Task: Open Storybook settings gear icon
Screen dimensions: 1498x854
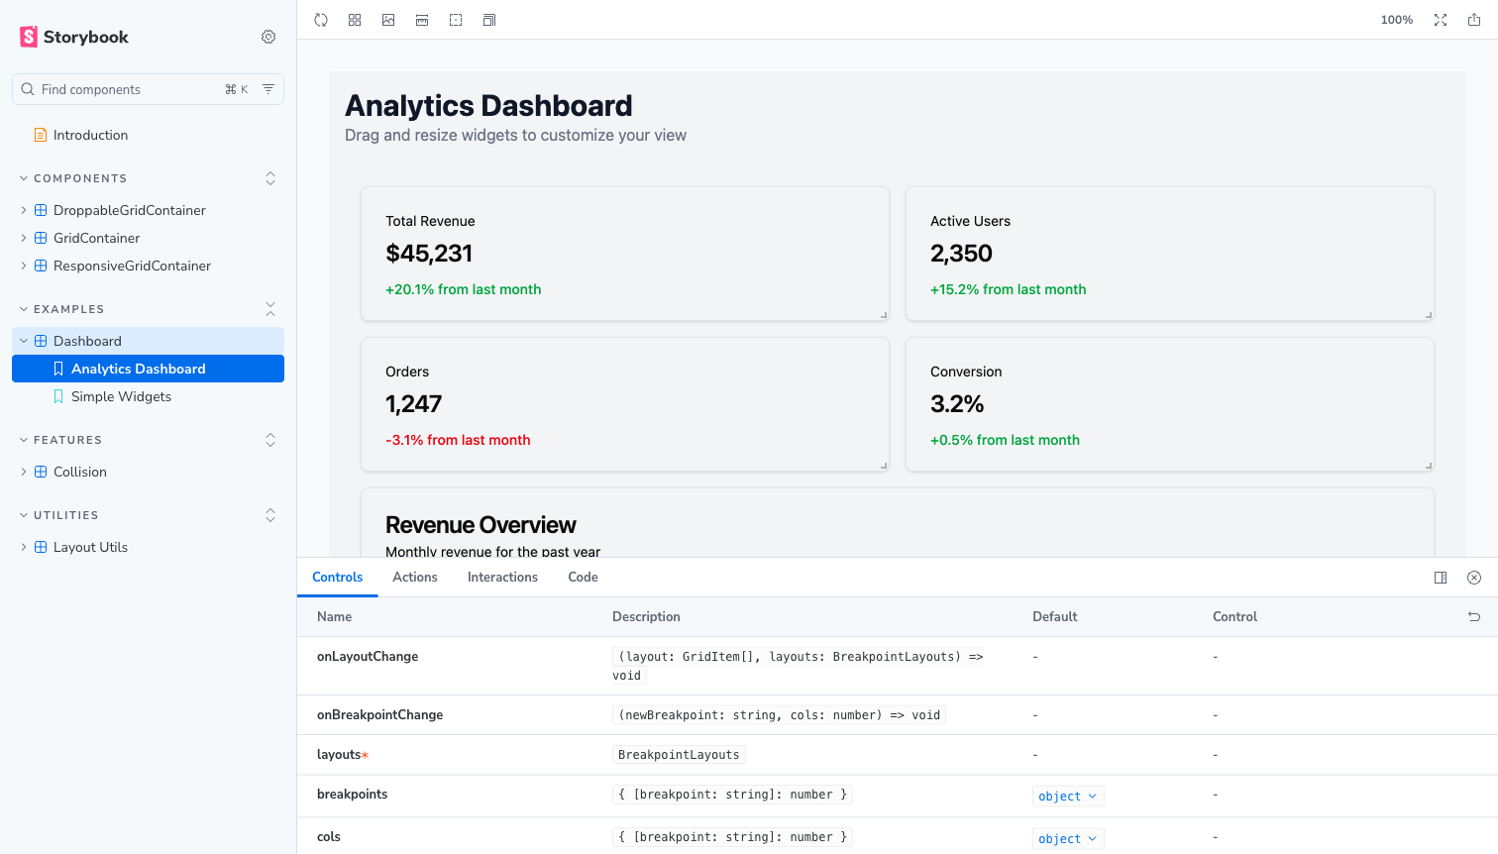Action: coord(268,37)
